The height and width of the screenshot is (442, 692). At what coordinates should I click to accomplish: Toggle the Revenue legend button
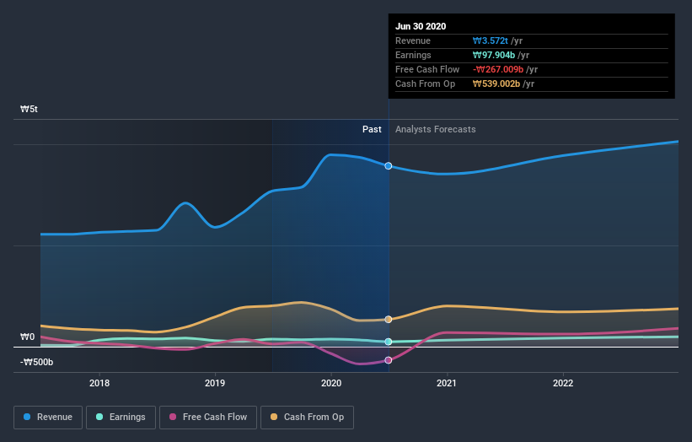pos(48,418)
